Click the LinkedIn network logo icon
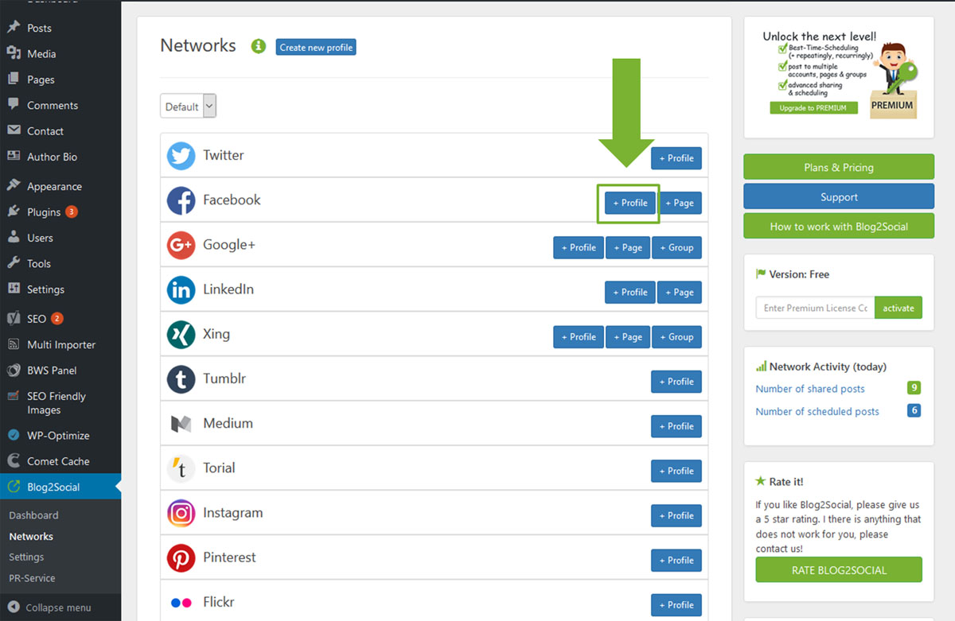The width and height of the screenshot is (955, 621). tap(181, 289)
